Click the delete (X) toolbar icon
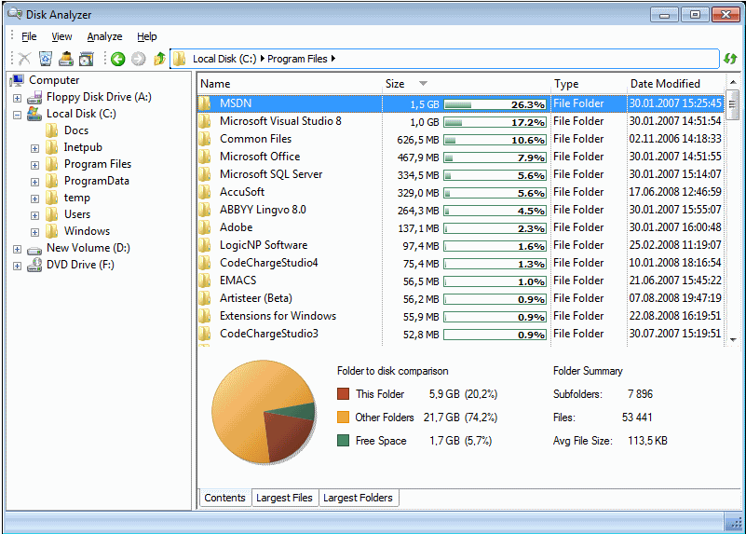 coord(25,59)
